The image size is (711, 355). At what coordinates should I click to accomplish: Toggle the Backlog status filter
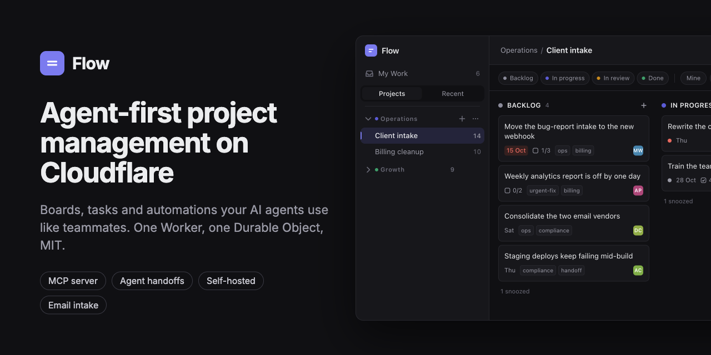pos(518,78)
